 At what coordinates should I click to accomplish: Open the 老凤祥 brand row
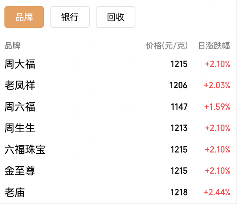pyautogui.click(x=20, y=86)
